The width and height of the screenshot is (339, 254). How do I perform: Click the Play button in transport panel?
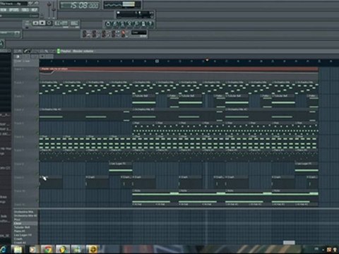36,23
